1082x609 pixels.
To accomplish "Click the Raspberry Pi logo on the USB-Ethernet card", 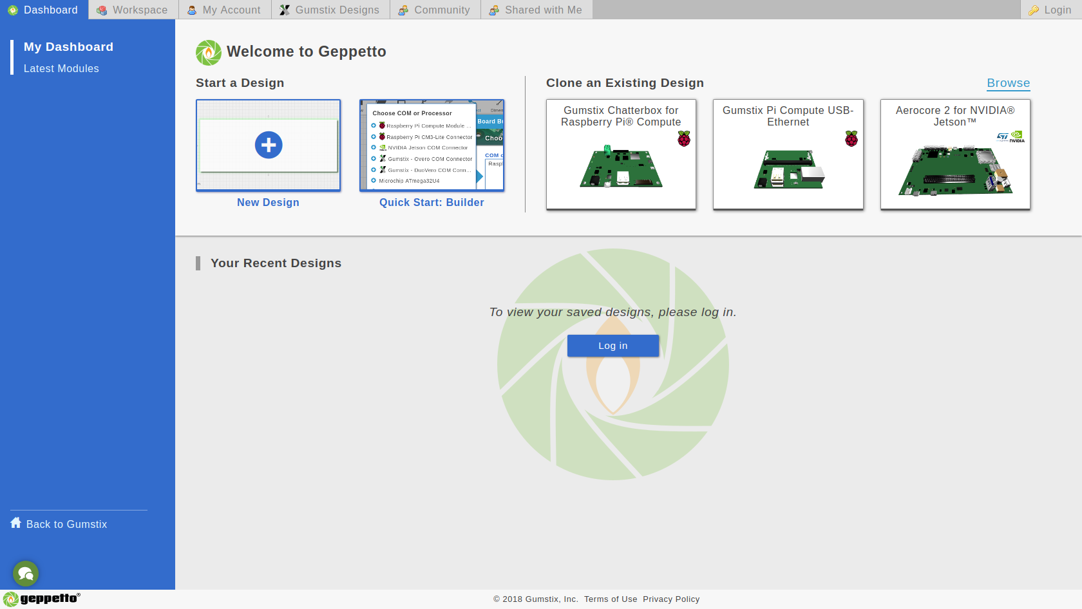I will point(851,138).
